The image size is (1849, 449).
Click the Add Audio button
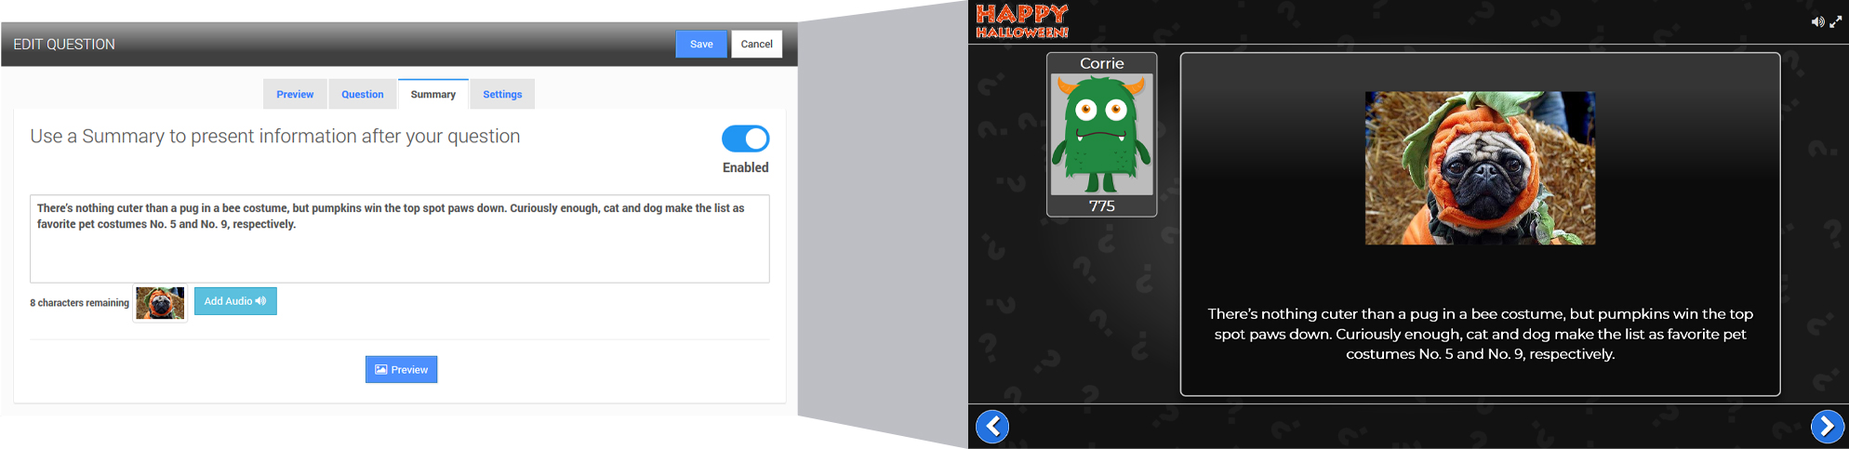pyautogui.click(x=235, y=301)
